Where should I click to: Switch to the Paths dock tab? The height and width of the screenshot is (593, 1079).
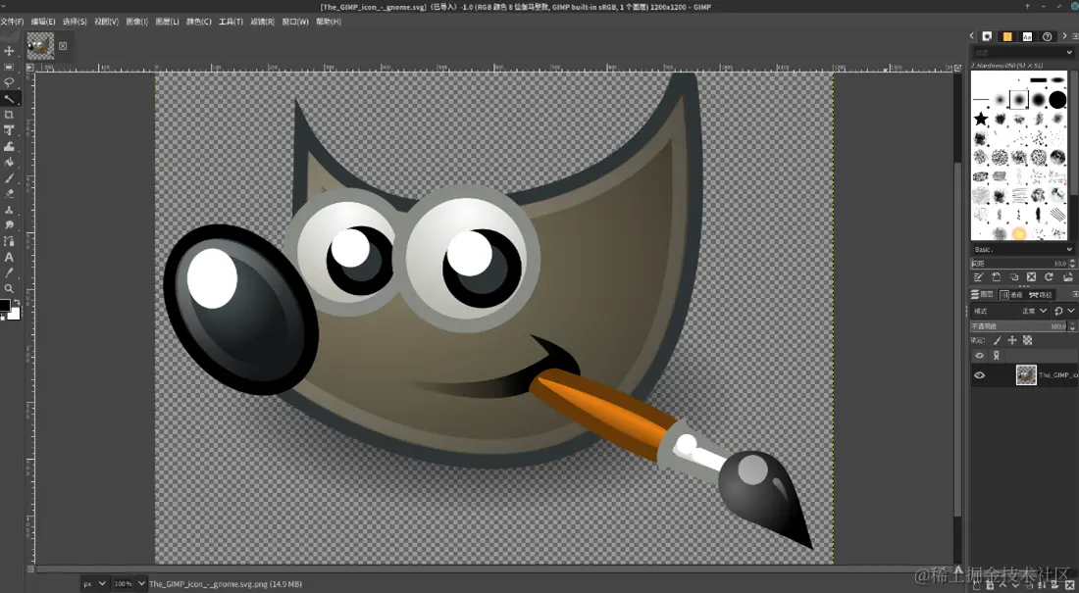click(x=1041, y=294)
